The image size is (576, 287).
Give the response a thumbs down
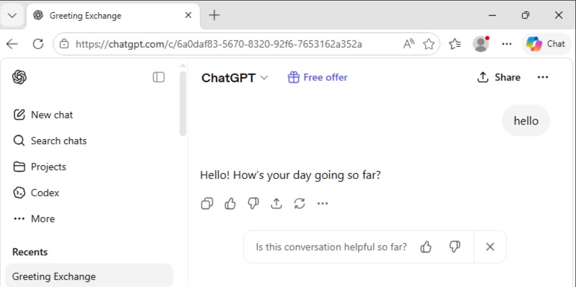pos(253,203)
